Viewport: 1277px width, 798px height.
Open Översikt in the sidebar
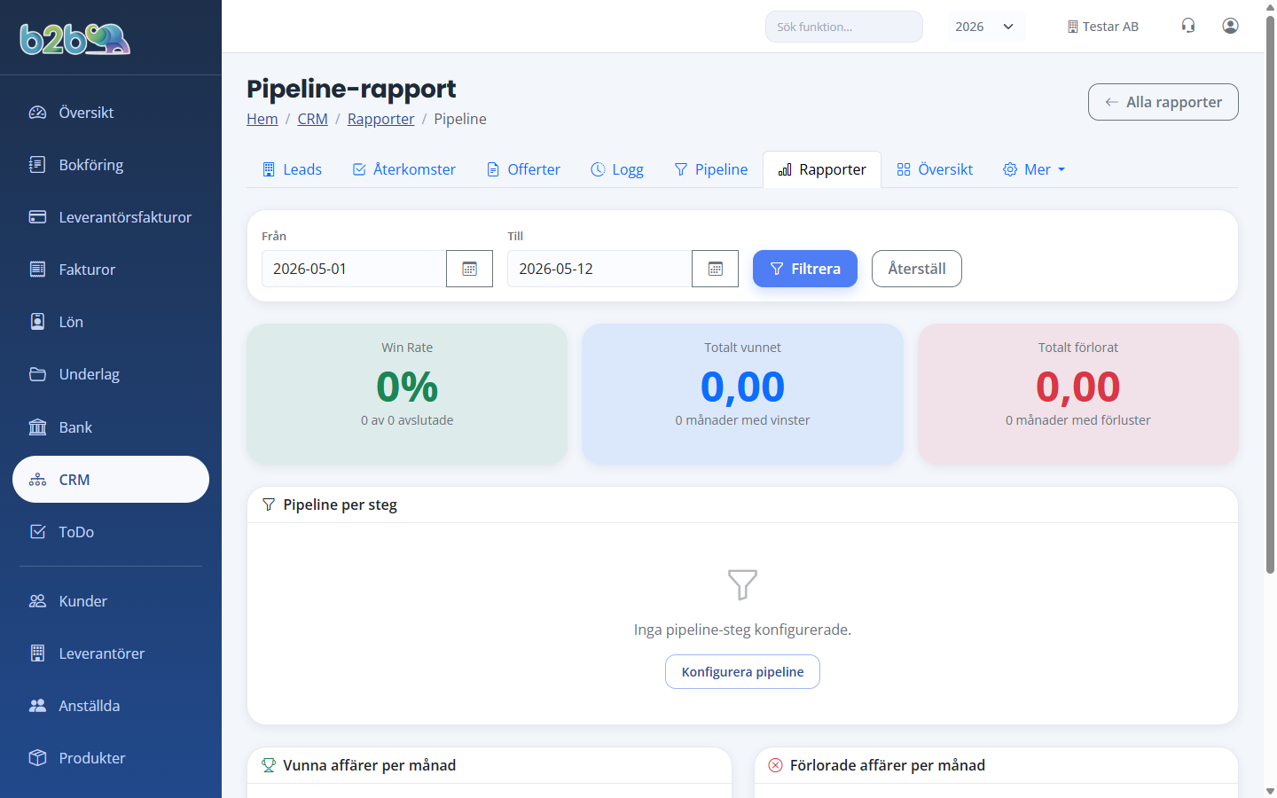[111, 113]
